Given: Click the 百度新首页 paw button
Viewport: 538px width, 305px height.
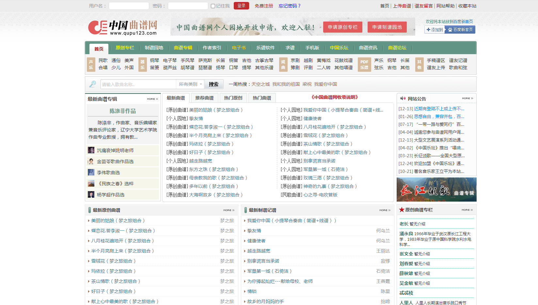Looking at the screenshot, I should (x=460, y=30).
